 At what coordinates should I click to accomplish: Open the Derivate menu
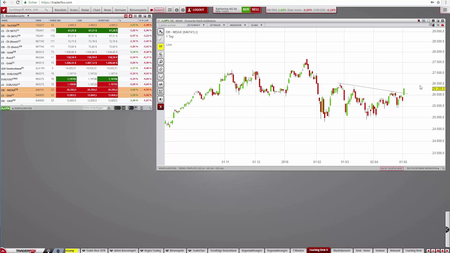coord(120,10)
